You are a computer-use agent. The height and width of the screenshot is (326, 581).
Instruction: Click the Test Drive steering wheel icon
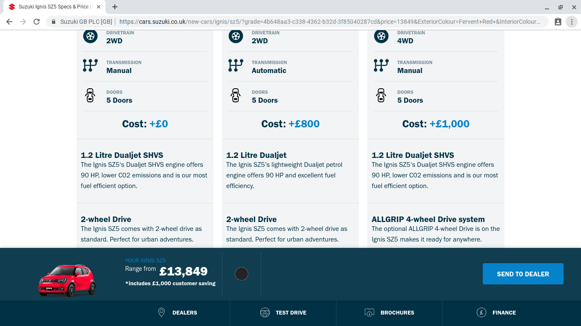click(x=265, y=312)
